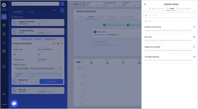
Task: Toggle SMS Communications switch
Action: pyautogui.click(x=129, y=25)
